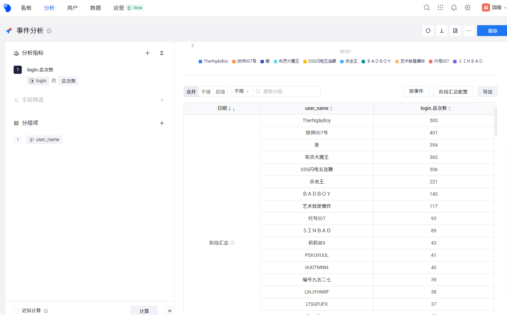
Task: Open the 分析 menu
Action: click(49, 8)
